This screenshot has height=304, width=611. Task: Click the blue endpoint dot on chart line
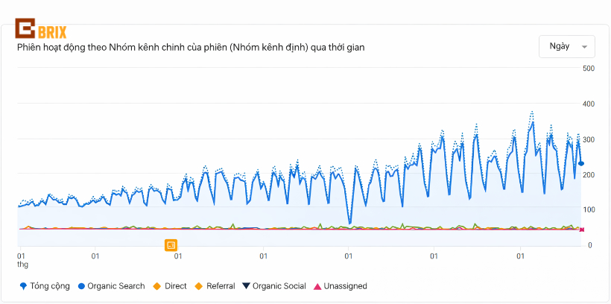[581, 163]
